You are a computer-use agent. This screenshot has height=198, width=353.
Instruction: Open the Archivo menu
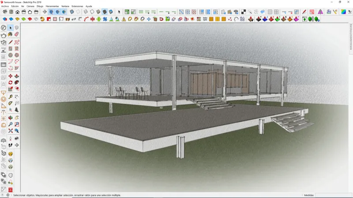[5, 6]
